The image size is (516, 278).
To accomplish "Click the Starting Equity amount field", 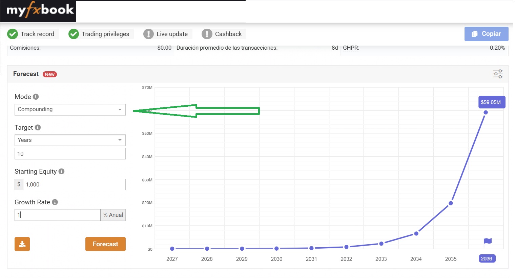I will click(74, 184).
